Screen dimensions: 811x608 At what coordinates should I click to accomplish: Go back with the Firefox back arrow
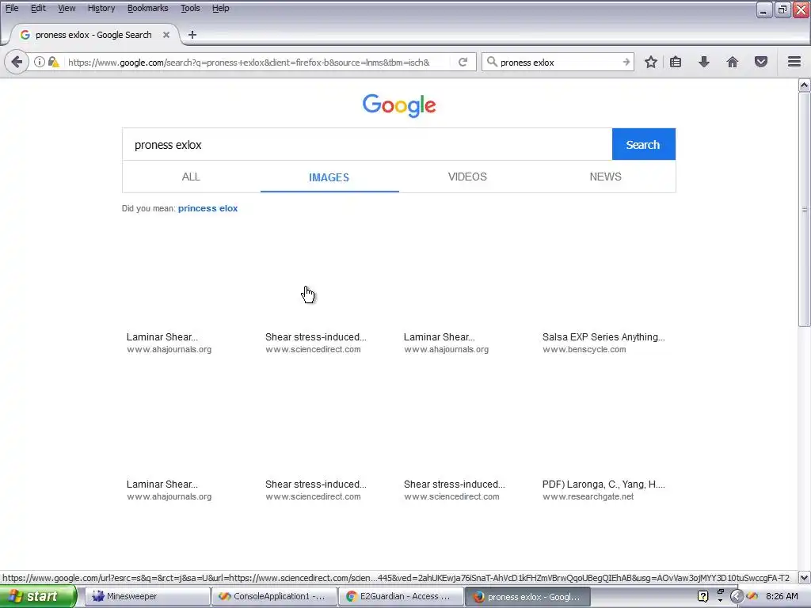[x=17, y=62]
